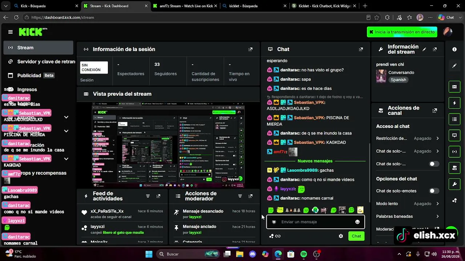Open the emoji picker in the message box
This screenshot has width=465, height=261.
(357, 222)
